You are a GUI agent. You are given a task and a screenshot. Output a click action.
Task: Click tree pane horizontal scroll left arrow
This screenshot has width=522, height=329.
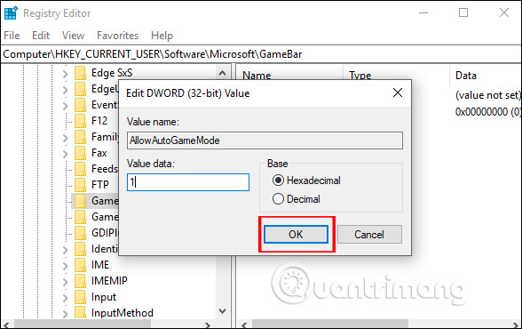tap(6, 325)
